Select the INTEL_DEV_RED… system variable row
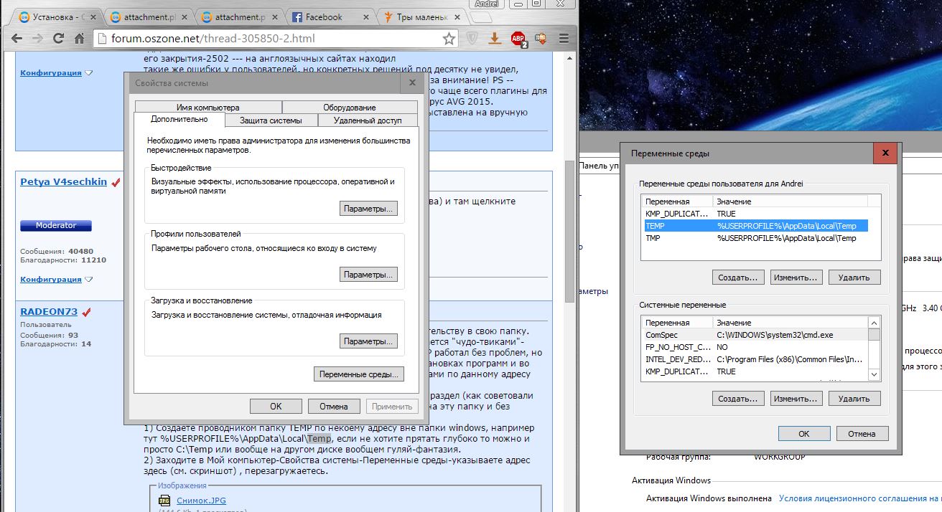Screen dimensions: 942x512 tap(755, 359)
